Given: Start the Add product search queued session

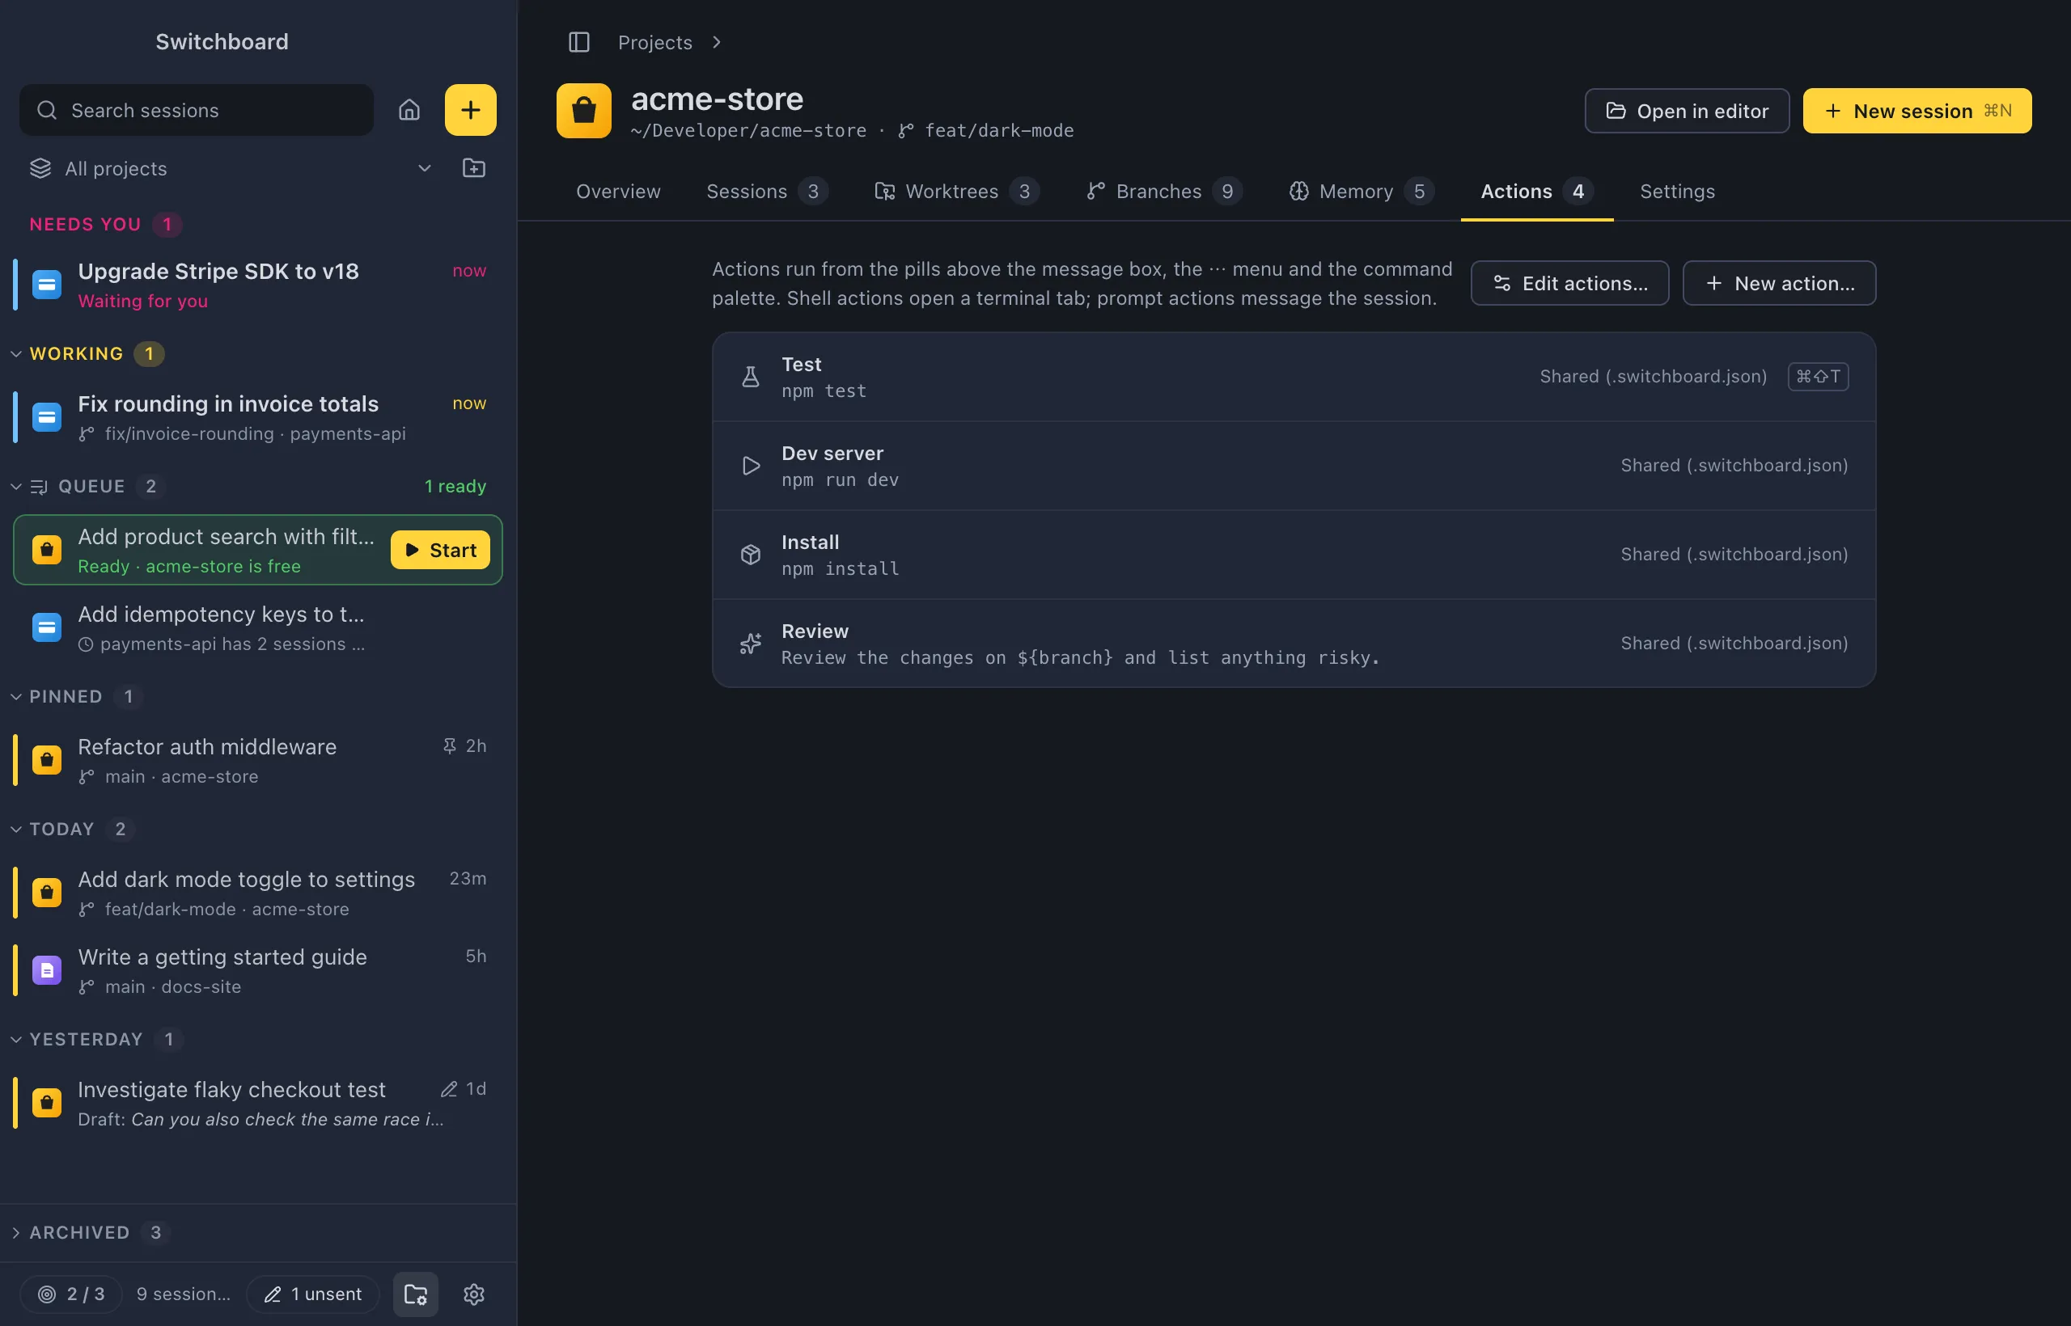Looking at the screenshot, I should point(440,550).
